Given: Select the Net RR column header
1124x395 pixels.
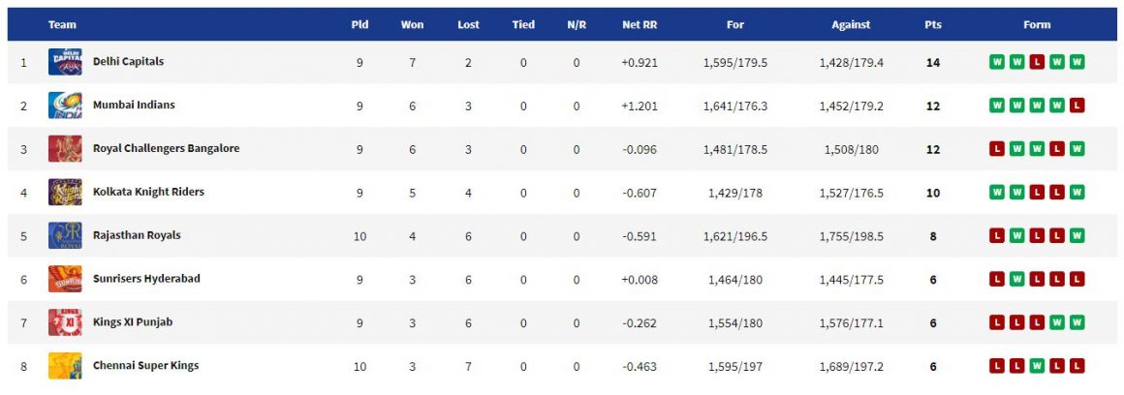Looking at the screenshot, I should pyautogui.click(x=640, y=24).
